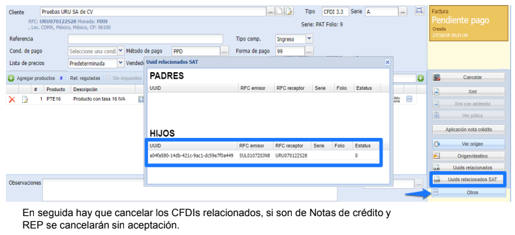Click Ret. reguladas toolbar item
The width and height of the screenshot is (515, 235).
[x=85, y=78]
